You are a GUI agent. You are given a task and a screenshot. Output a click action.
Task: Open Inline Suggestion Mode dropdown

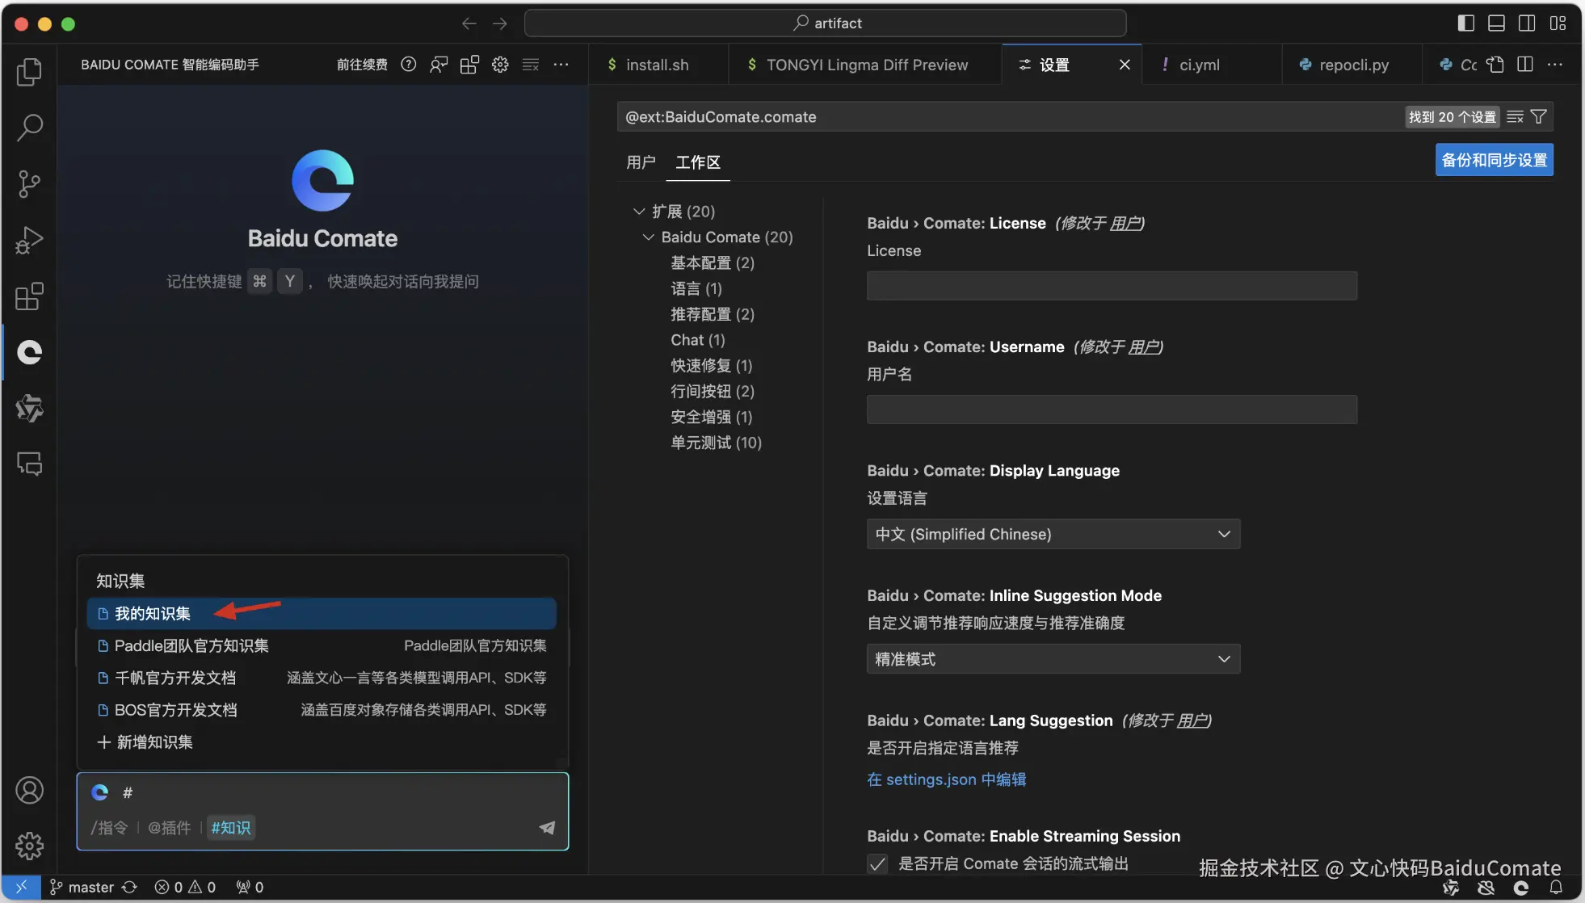[1053, 659]
